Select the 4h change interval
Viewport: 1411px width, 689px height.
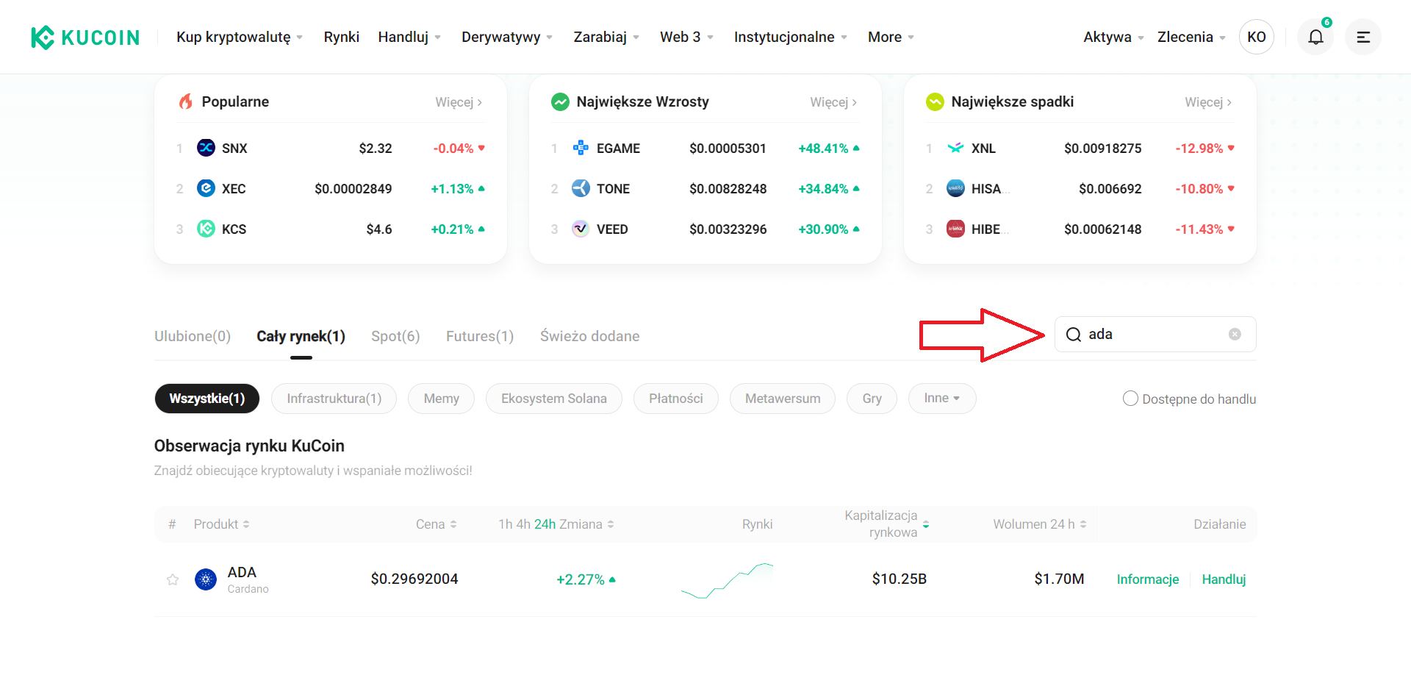click(x=523, y=524)
